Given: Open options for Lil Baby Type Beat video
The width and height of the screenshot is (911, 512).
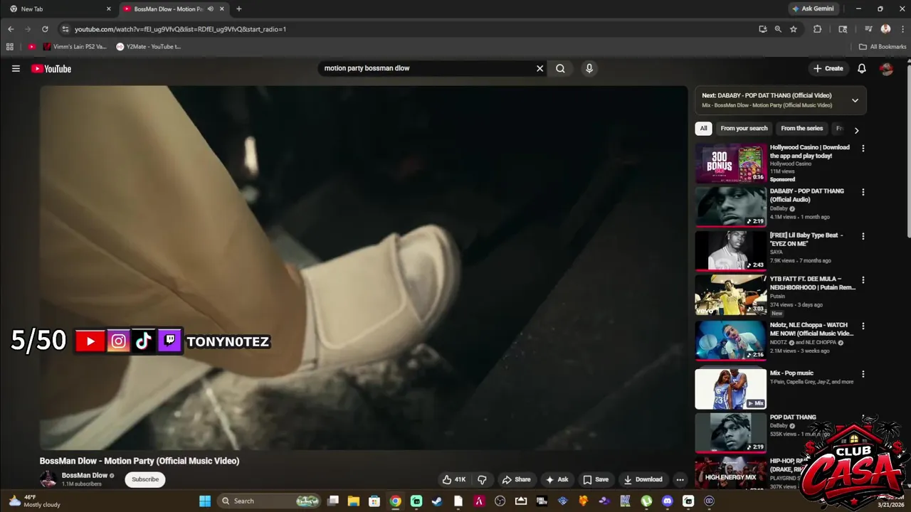Looking at the screenshot, I should coord(863,236).
